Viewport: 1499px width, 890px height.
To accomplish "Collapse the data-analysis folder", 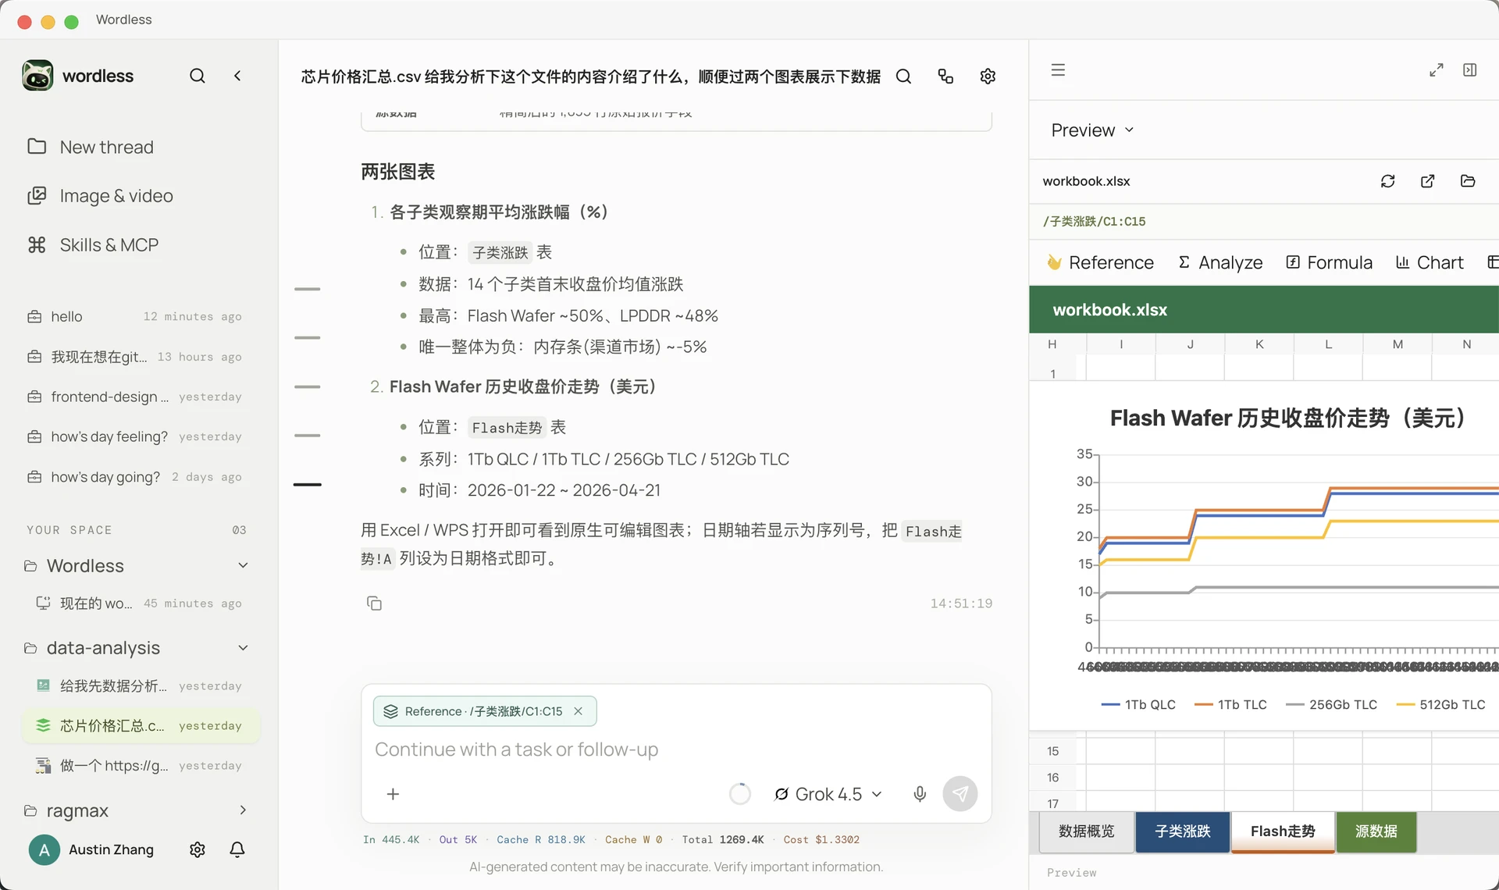I will pos(243,648).
